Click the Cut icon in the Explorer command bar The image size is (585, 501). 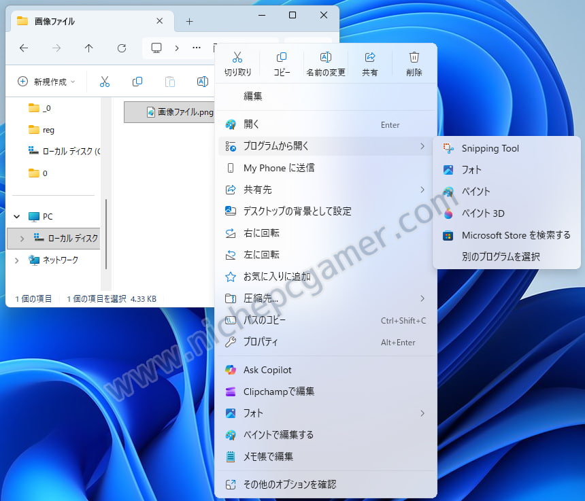point(104,81)
